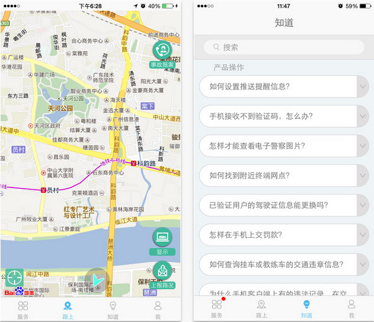The image size is (374, 322).
Task: Open 路上 tab in 知道 screen
Action: [x=262, y=309]
